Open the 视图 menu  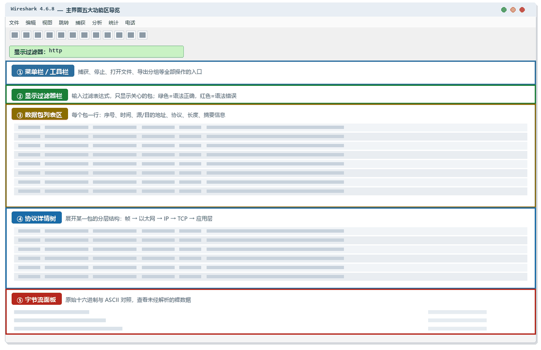pos(47,23)
